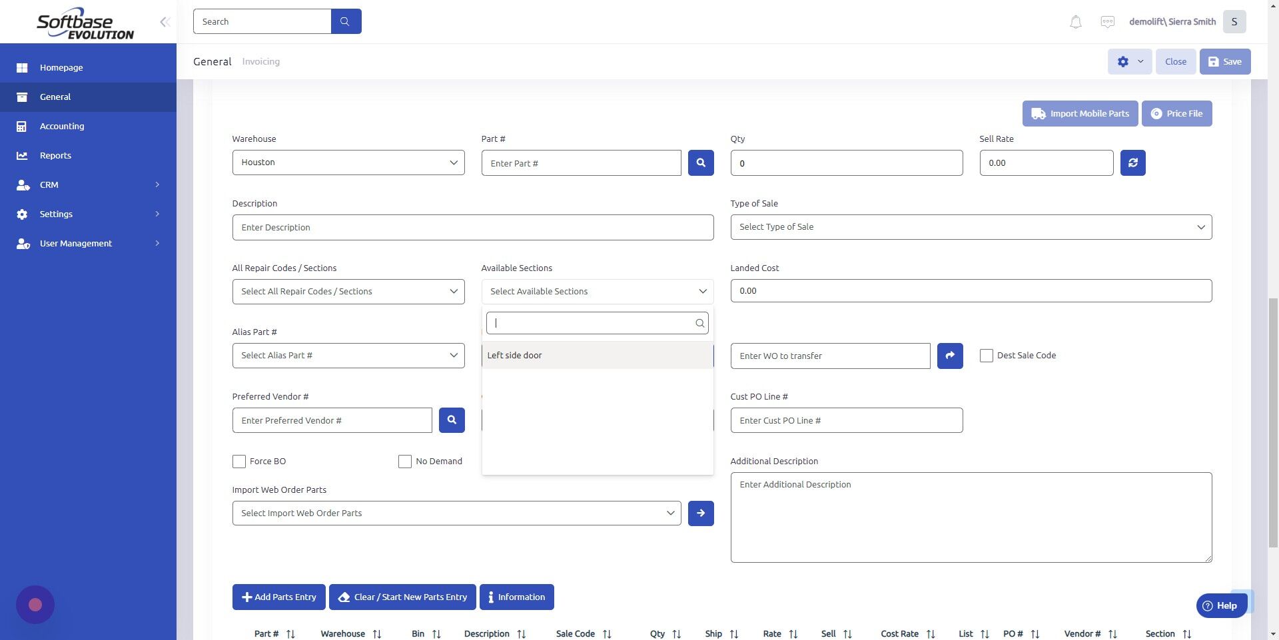This screenshot has width=1279, height=640.
Task: Click the Add Parts Entry button
Action: pyautogui.click(x=278, y=597)
